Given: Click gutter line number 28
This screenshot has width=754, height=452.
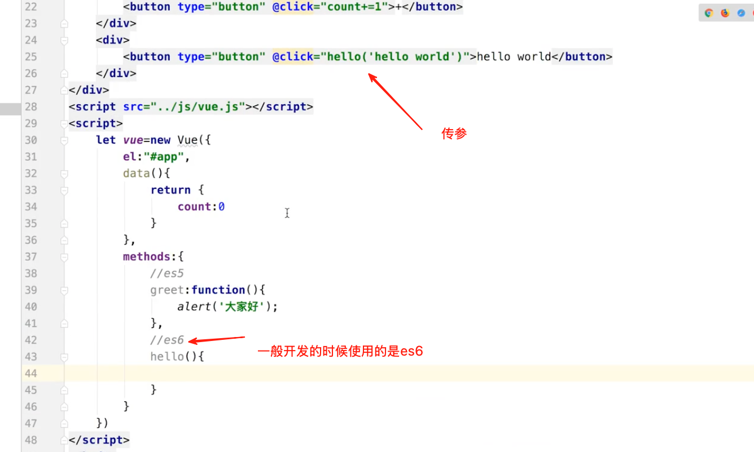Looking at the screenshot, I should tap(31, 107).
